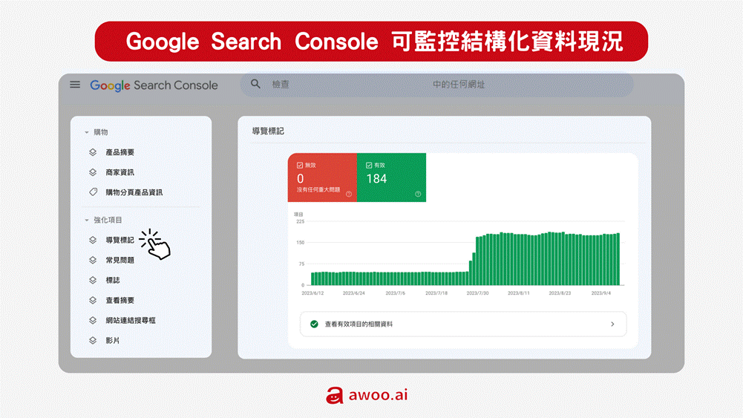Focus the URL inspection search field
Screen dimensions: 743x418
tap(437, 85)
